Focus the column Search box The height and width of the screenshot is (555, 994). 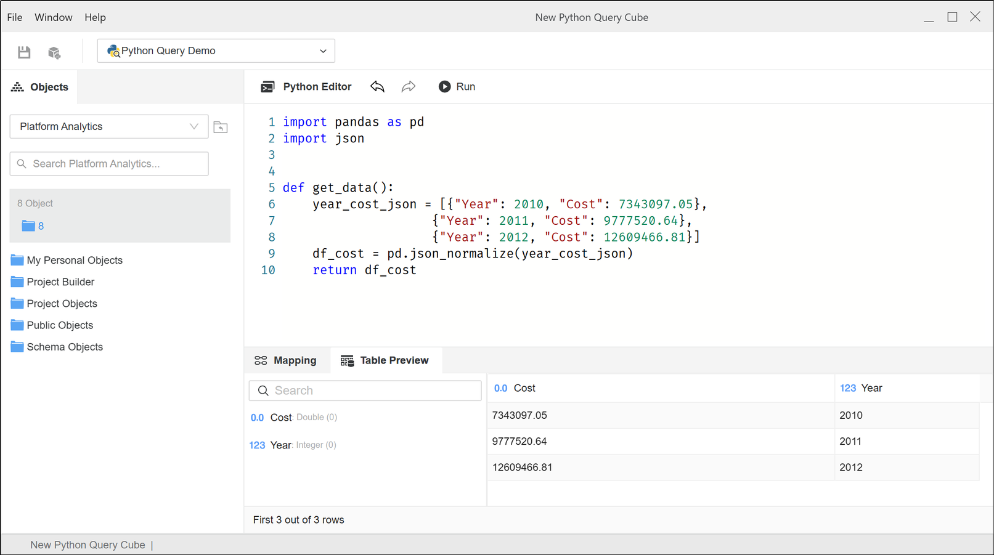click(365, 391)
